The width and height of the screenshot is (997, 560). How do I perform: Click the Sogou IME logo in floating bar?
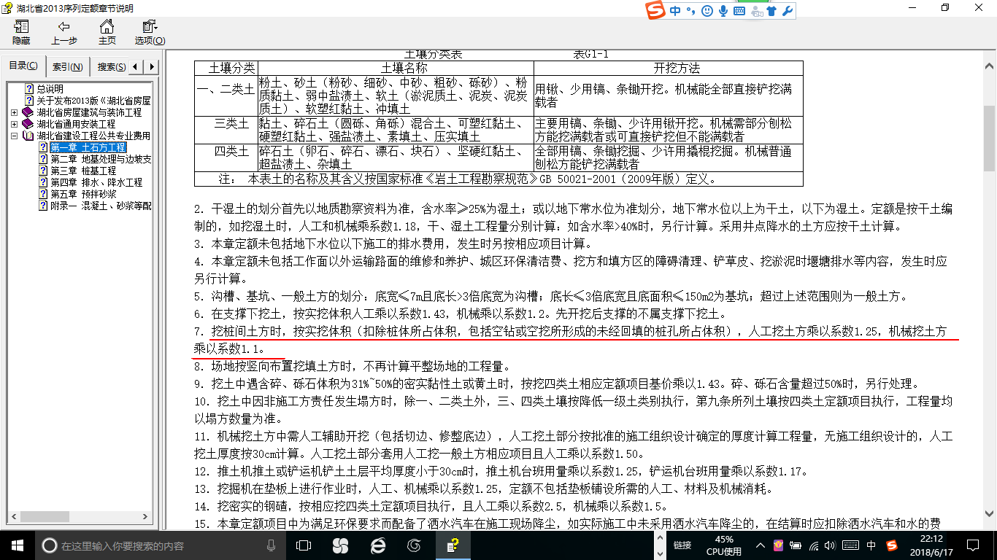(x=656, y=11)
